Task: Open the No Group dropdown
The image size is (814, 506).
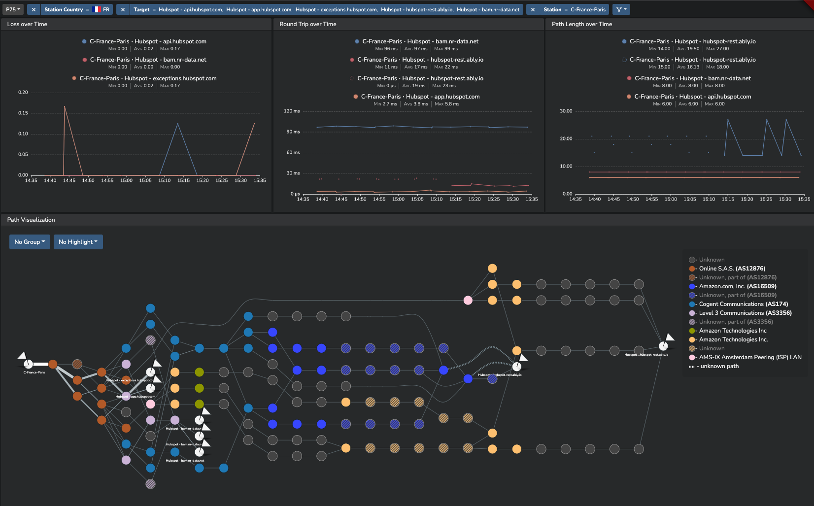Action: coord(30,242)
